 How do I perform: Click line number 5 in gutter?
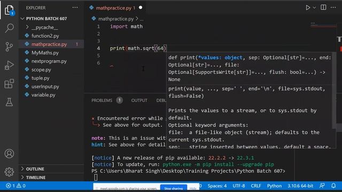(x=98, y=55)
